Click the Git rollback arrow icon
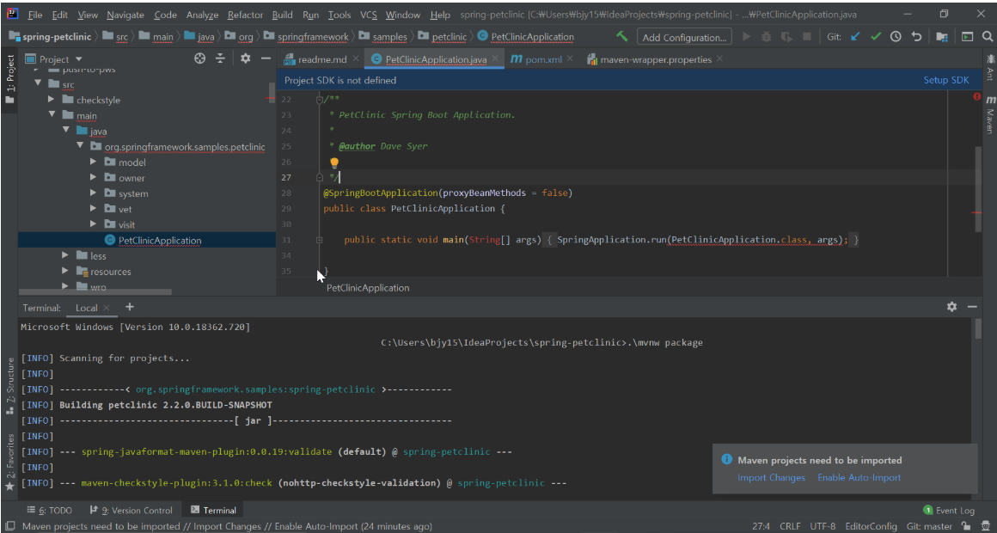Image resolution: width=997 pixels, height=533 pixels. [x=916, y=37]
